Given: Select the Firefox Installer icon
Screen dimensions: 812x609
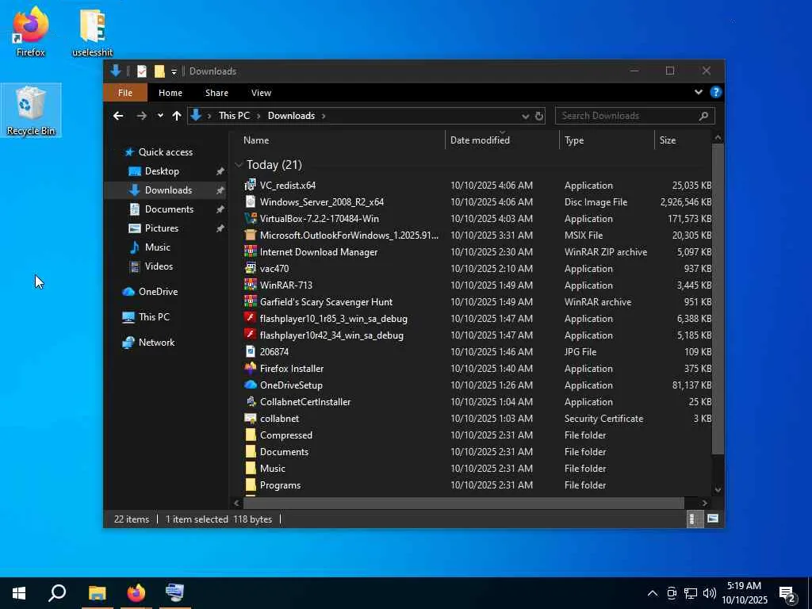Looking at the screenshot, I should [250, 368].
